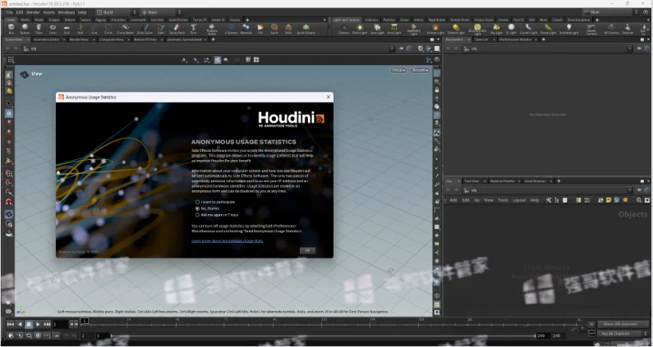Add a new Scene View pane tab

click(214, 39)
